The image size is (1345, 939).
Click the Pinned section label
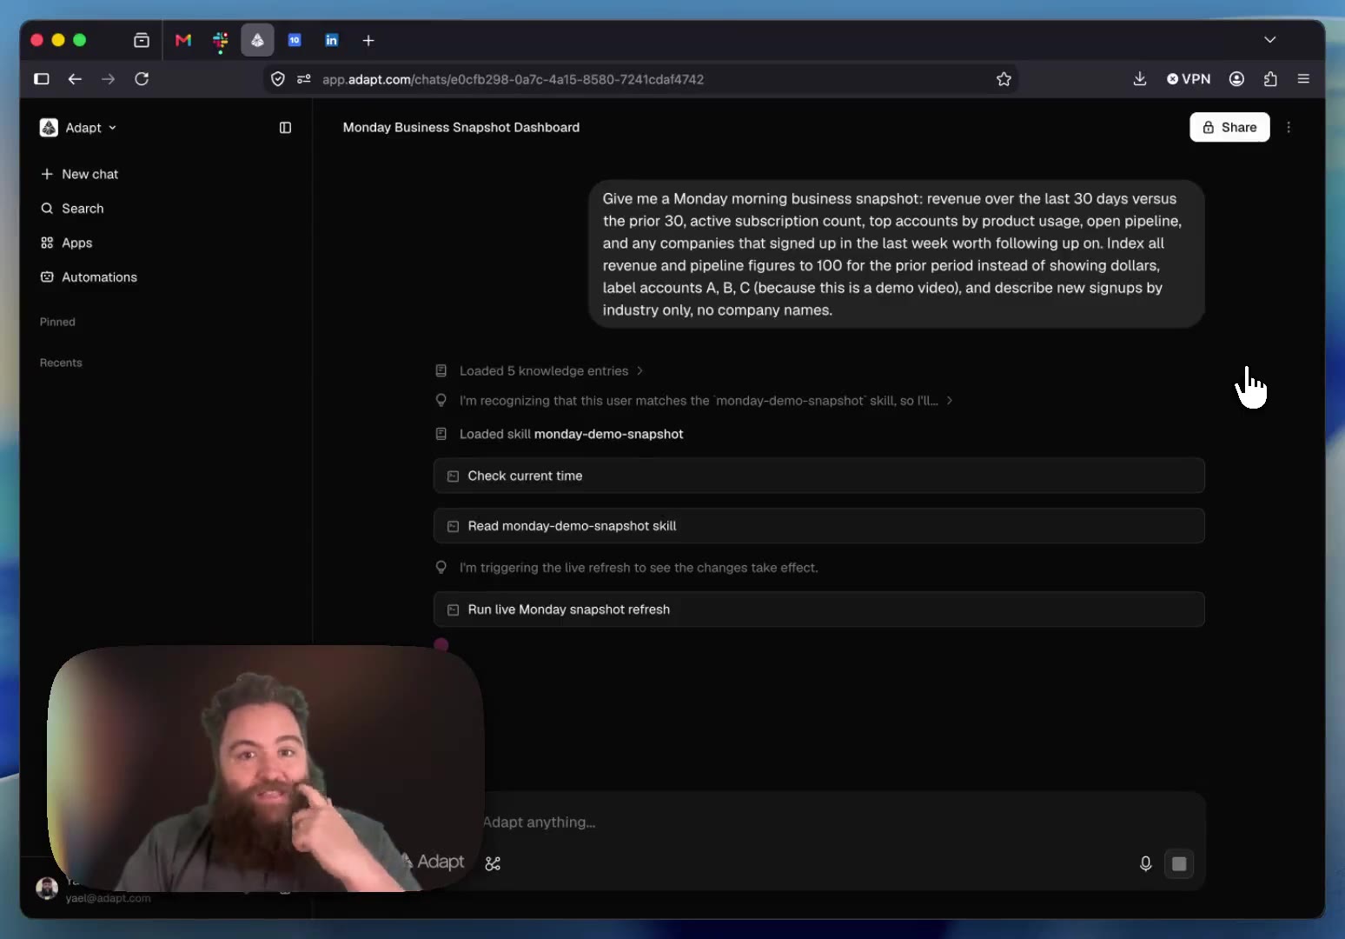pos(57,322)
